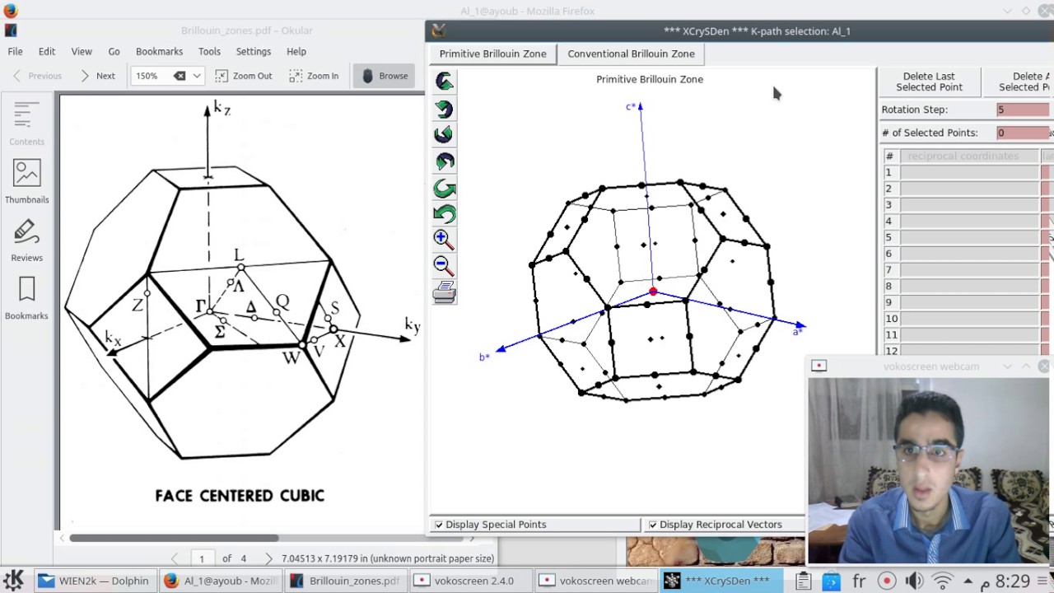
Task: Show the Thumbnails panel in Okular
Action: click(x=26, y=182)
